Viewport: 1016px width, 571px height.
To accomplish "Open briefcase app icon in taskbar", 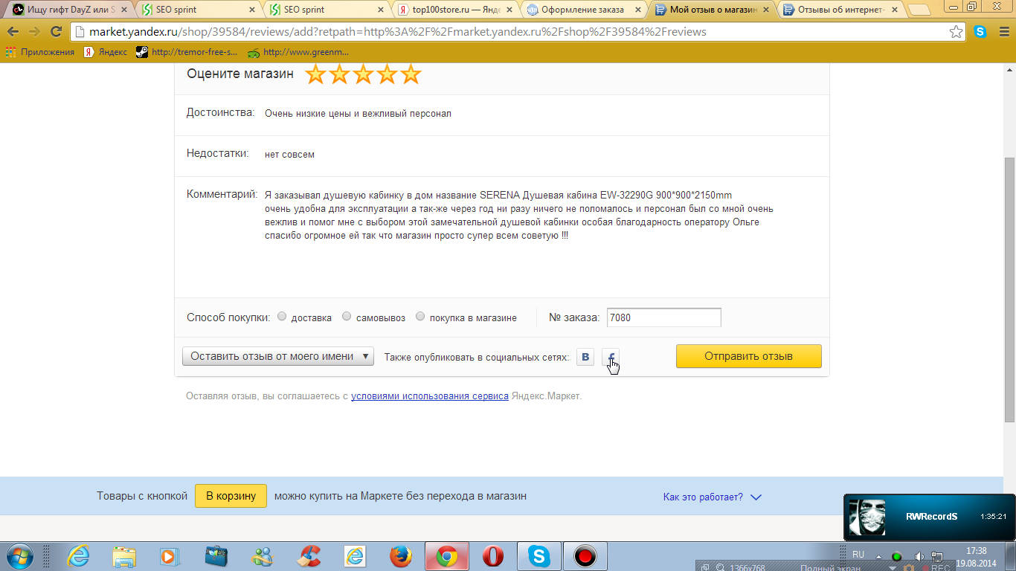I will coord(216,556).
